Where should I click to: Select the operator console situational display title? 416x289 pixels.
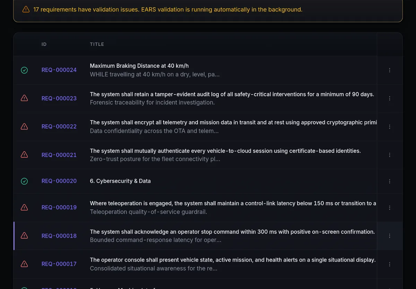[x=233, y=260]
